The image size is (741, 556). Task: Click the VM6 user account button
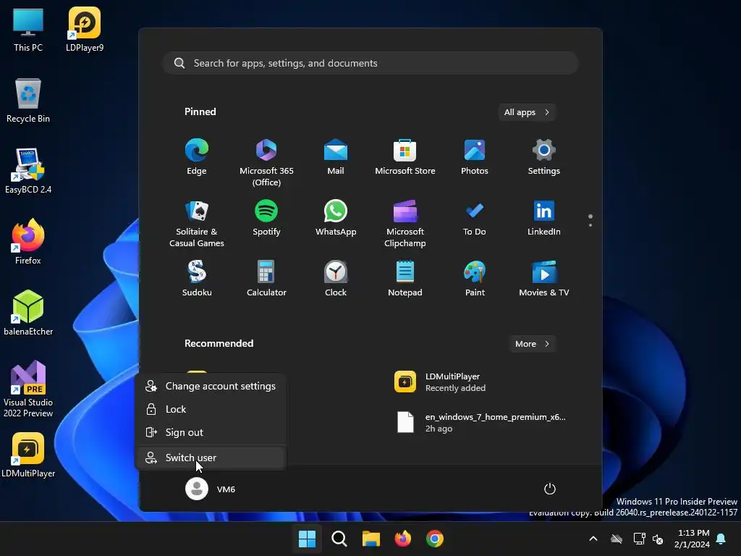click(x=211, y=489)
